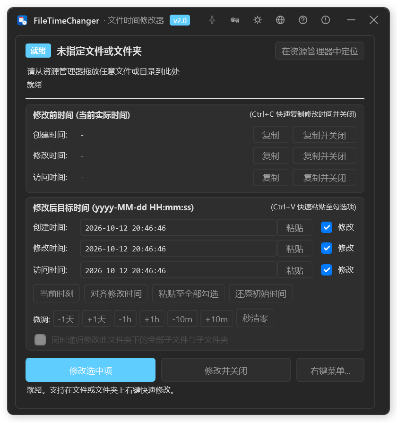
Task: Copy the 创建时间 current value
Action: pyautogui.click(x=270, y=135)
